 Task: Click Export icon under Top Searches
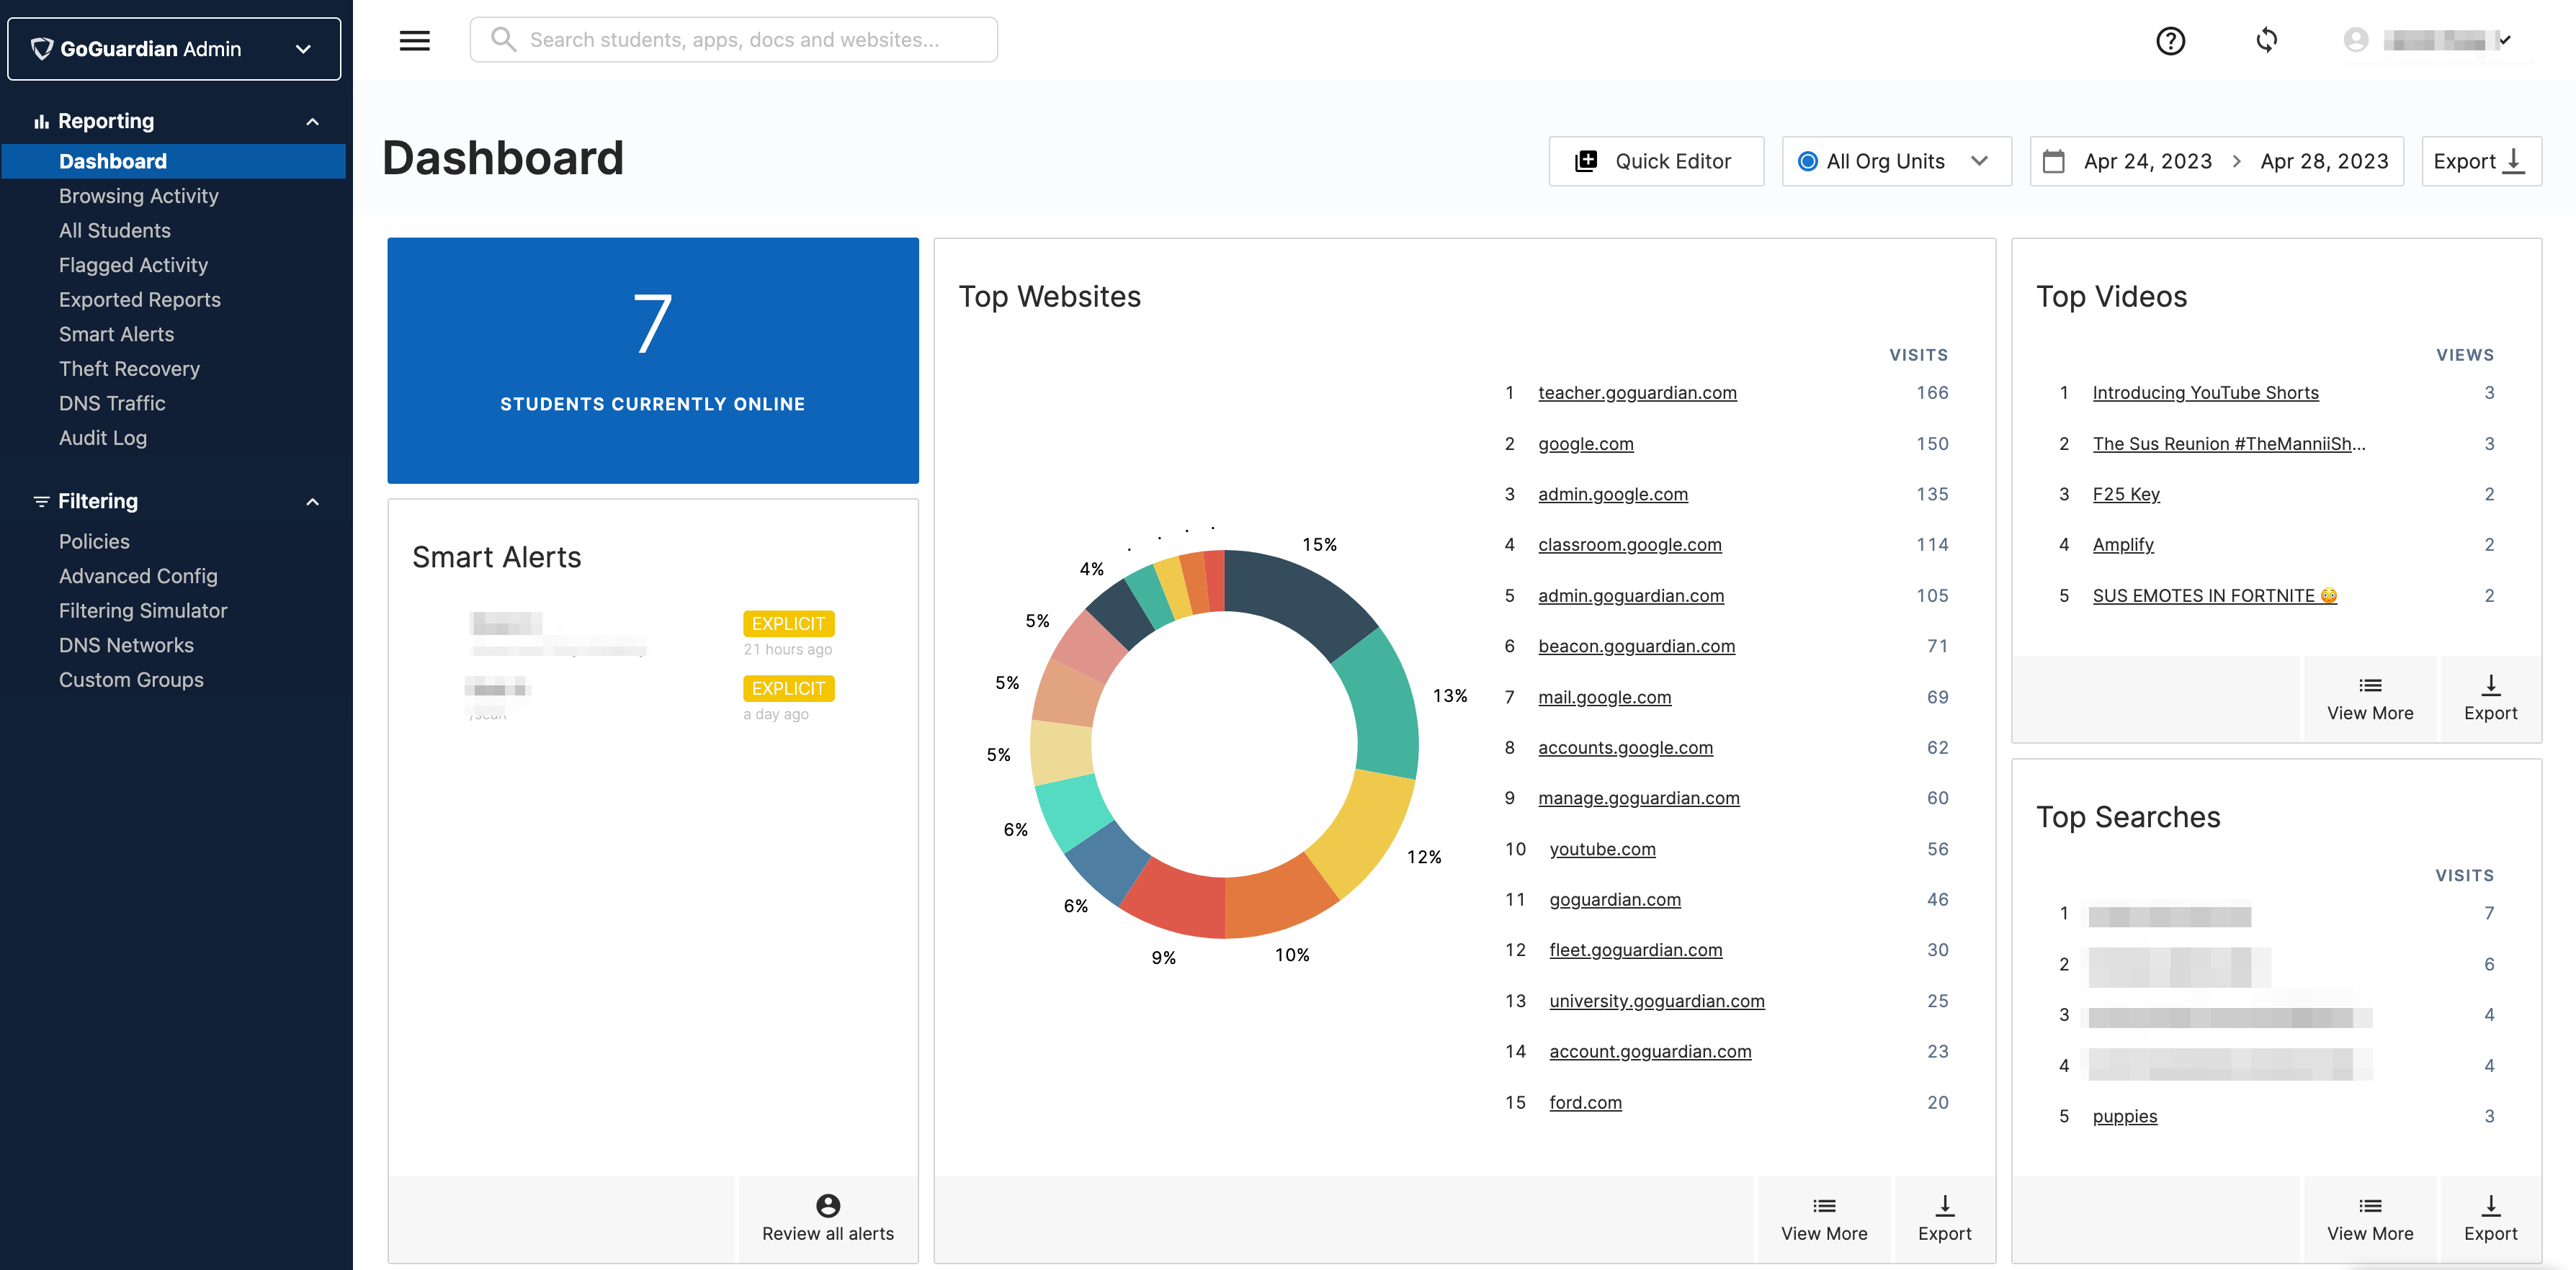click(2490, 1205)
